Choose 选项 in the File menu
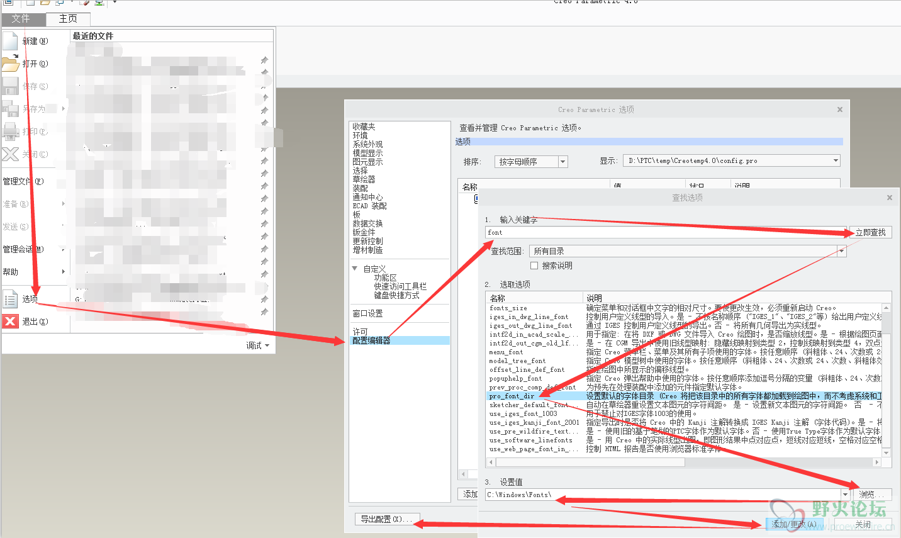Screen dimensions: 901x538 click(x=30, y=299)
